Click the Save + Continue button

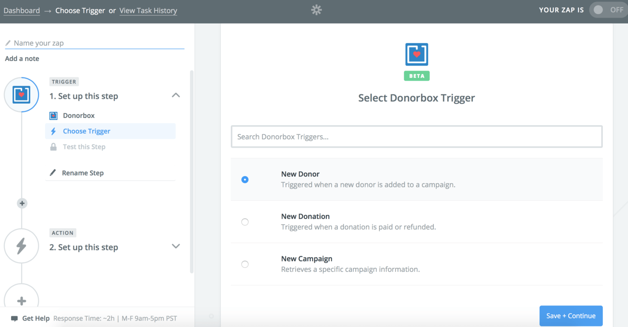[571, 316]
